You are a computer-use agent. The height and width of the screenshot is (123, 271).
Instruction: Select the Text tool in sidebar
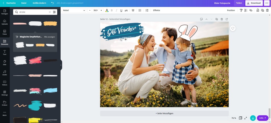4,52
